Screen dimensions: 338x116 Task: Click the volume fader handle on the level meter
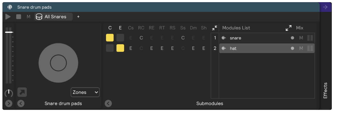pos(9,32)
